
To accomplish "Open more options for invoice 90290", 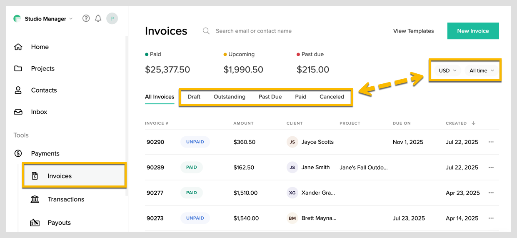I will pyautogui.click(x=491, y=142).
